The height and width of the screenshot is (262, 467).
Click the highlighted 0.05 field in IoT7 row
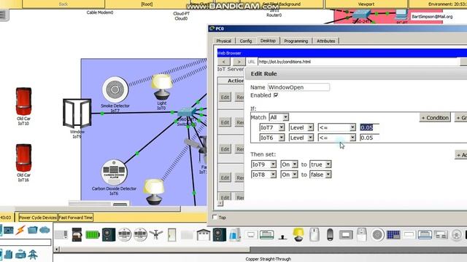click(x=370, y=127)
